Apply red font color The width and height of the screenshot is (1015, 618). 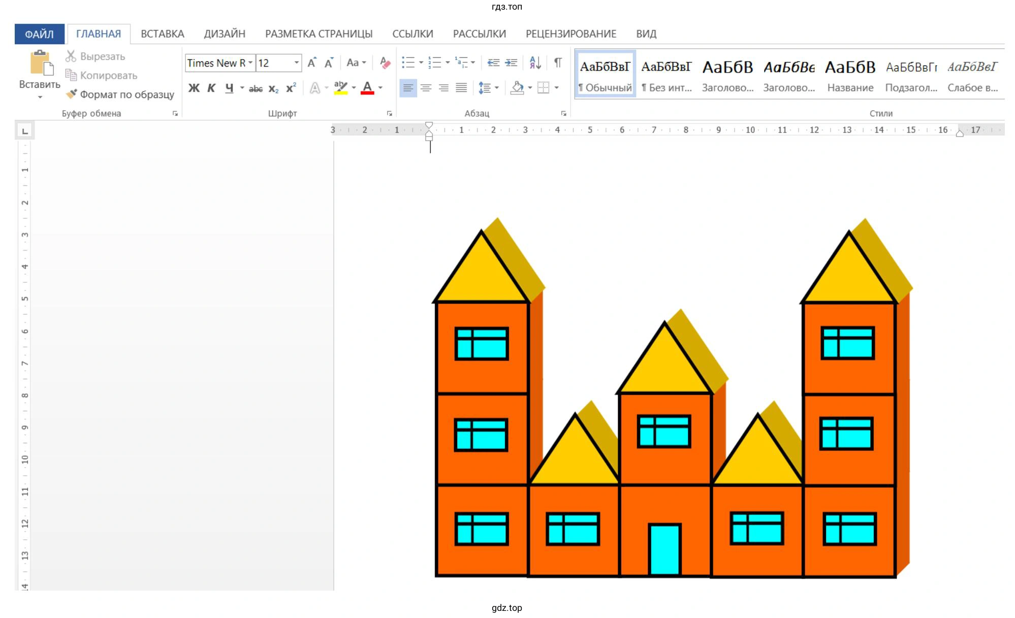[367, 88]
